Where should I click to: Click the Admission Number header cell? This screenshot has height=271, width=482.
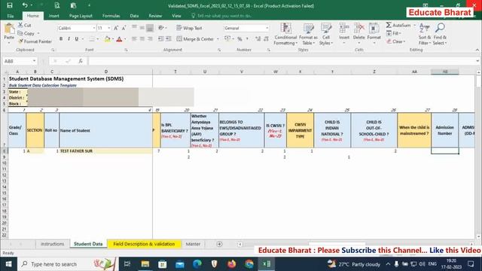tap(444, 130)
